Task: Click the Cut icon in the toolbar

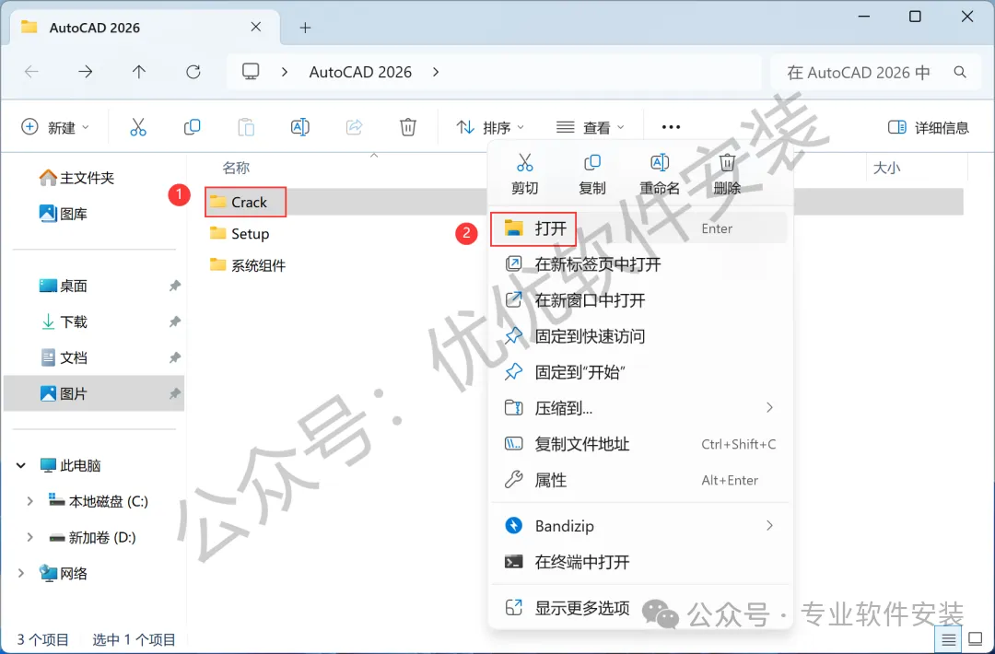Action: point(137,127)
